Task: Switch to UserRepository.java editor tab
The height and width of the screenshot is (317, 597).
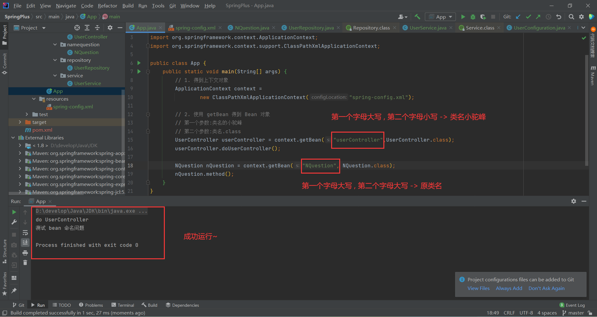Action: tap(311, 28)
